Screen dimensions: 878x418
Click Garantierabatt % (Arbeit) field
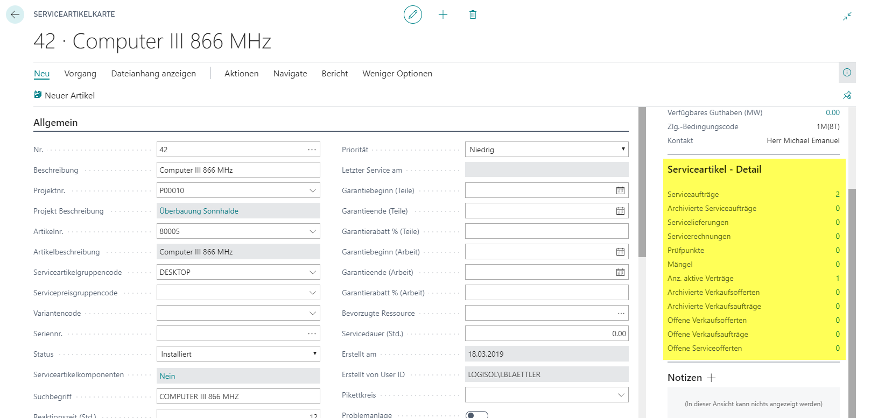[547, 293]
